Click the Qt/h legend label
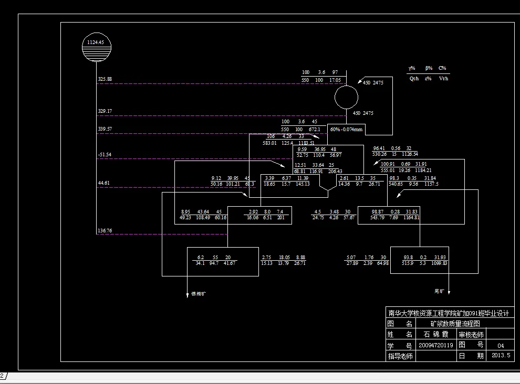This screenshot has height=384, width=520. [414, 79]
